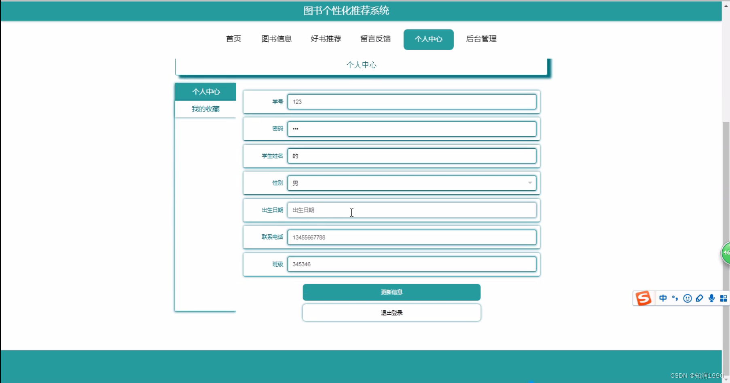Click the Sogou S logo icon
This screenshot has height=383, width=730.
click(x=643, y=298)
